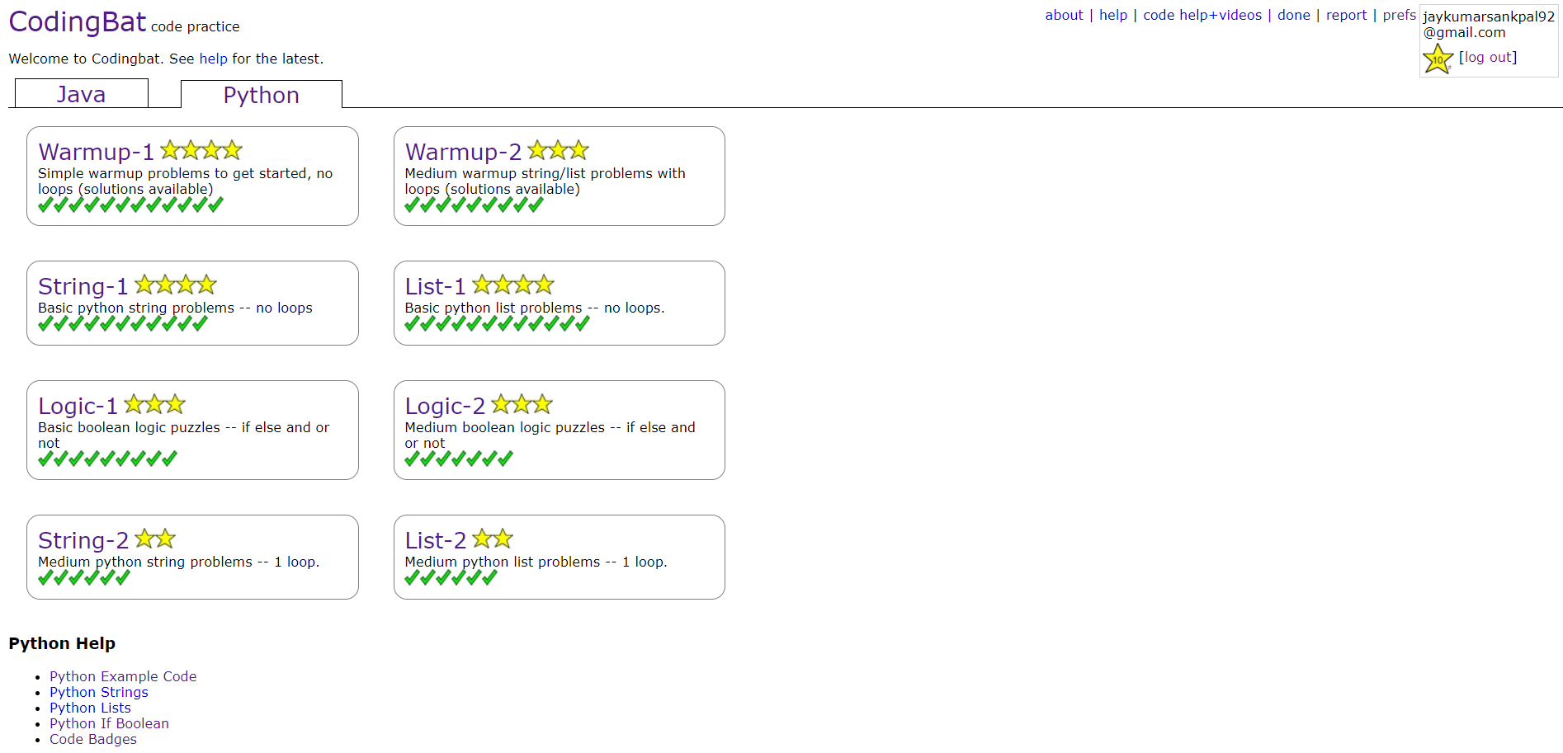
Task: Click 'Medium python string problems -- 1 loop.' text
Action: point(178,562)
